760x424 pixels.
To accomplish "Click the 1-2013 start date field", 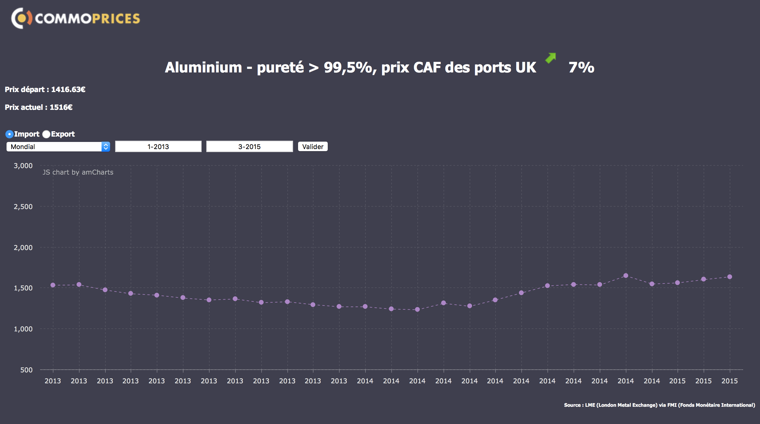I will pyautogui.click(x=158, y=147).
